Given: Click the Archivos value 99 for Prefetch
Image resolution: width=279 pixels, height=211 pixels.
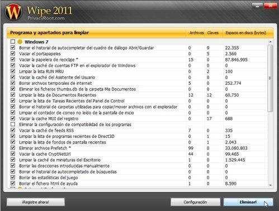Looking at the screenshot, I should click(191, 148).
